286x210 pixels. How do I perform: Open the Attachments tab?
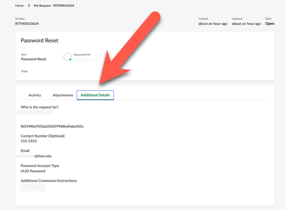tap(63, 95)
